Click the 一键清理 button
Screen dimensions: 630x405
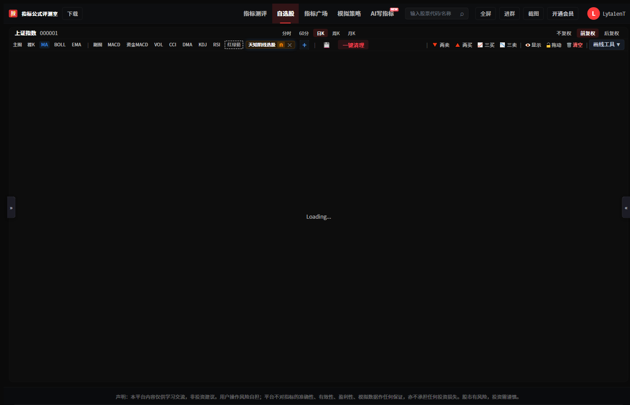(x=353, y=45)
